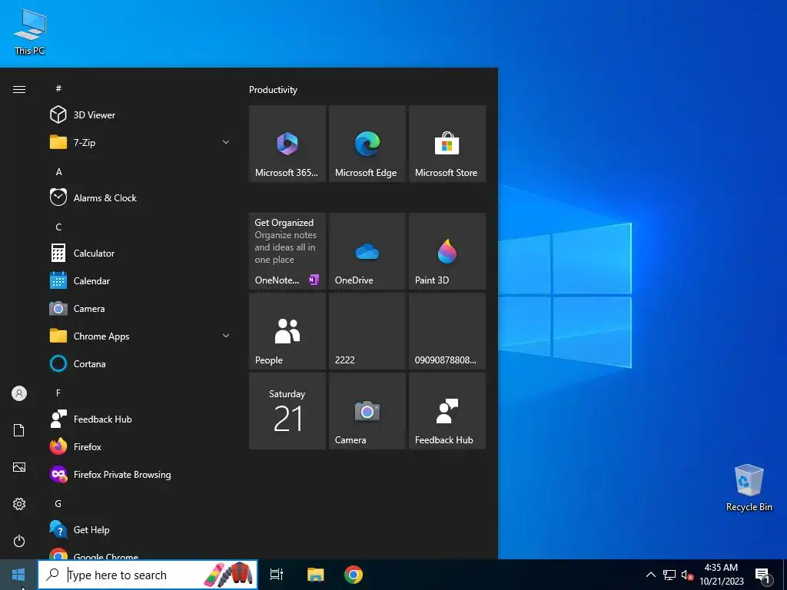The height and width of the screenshot is (590, 787).
Task: Open the network status tray icon
Action: 669,575
